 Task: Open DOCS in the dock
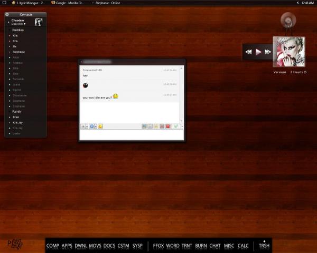click(109, 246)
